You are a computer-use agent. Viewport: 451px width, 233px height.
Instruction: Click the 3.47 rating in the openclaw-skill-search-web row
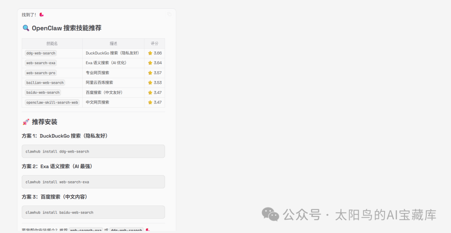click(155, 103)
